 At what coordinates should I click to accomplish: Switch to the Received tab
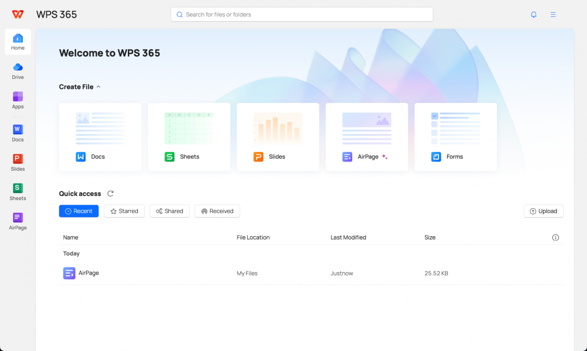(x=218, y=211)
